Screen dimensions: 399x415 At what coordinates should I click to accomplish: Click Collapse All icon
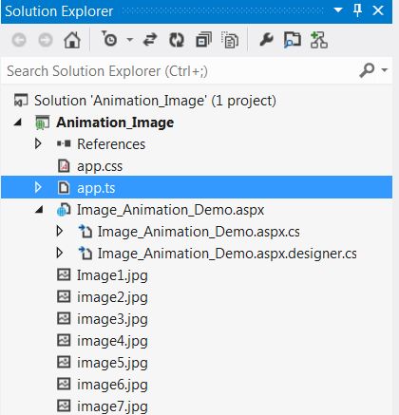coord(203,40)
